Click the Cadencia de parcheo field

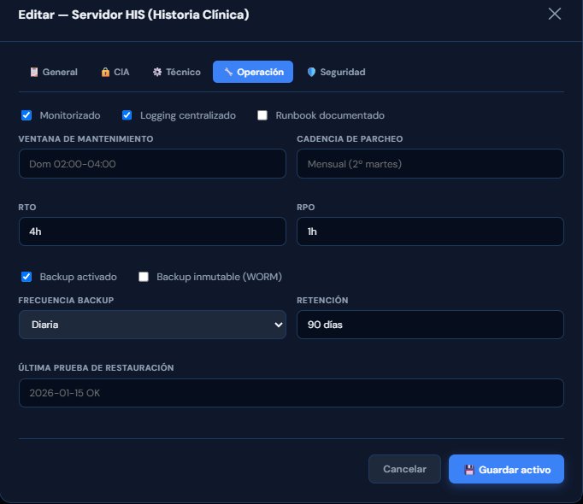coord(430,163)
